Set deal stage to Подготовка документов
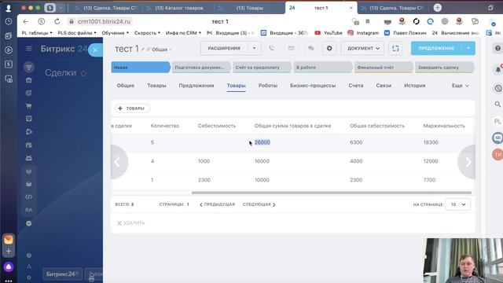 pos(201,68)
